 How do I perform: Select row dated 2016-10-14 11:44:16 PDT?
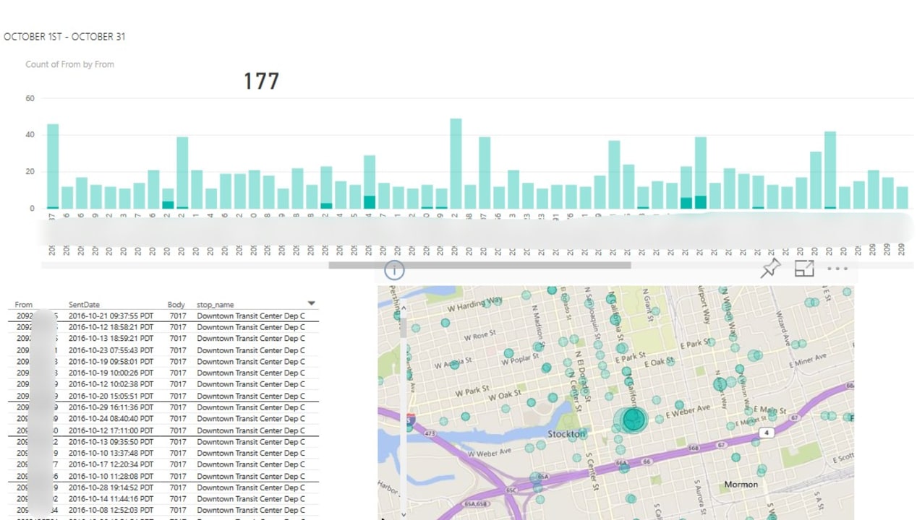tap(163, 499)
